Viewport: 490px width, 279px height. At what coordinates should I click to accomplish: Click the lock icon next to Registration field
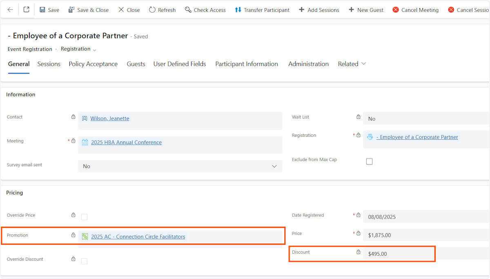tap(359, 135)
